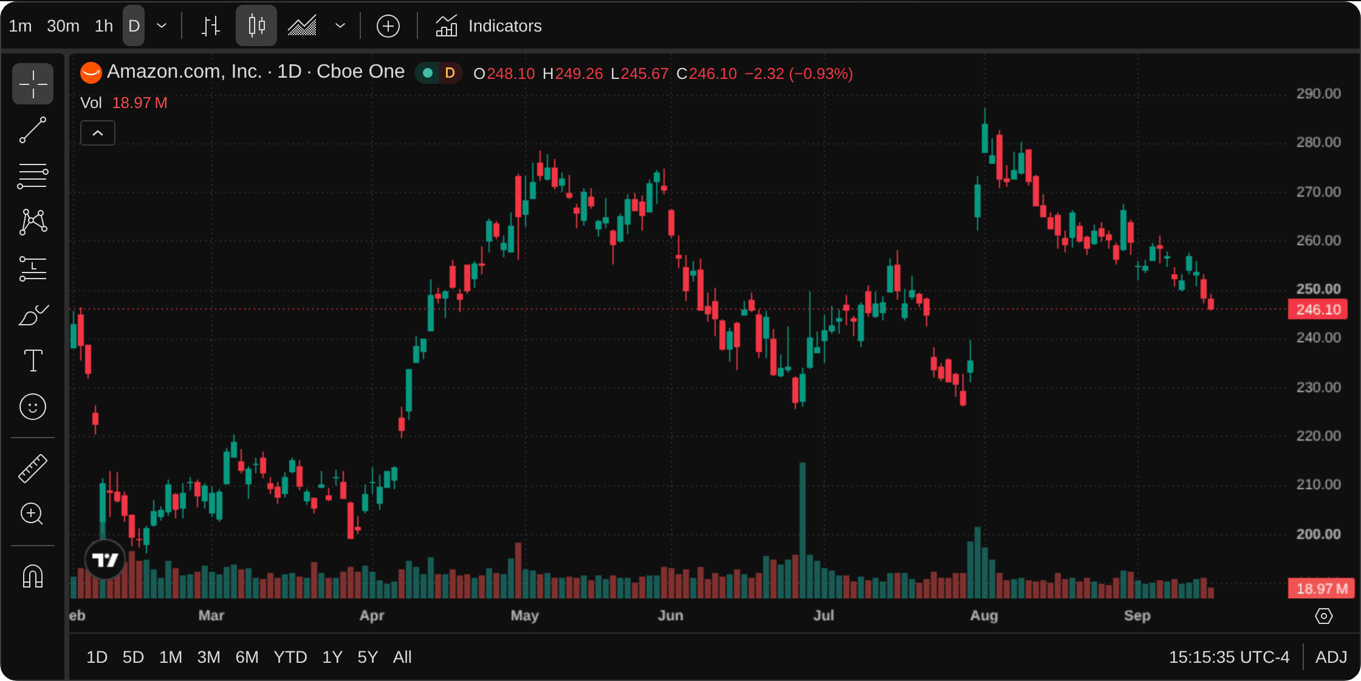Screen dimensions: 1361x681
Task: Select the 1D date range
Action: click(97, 657)
